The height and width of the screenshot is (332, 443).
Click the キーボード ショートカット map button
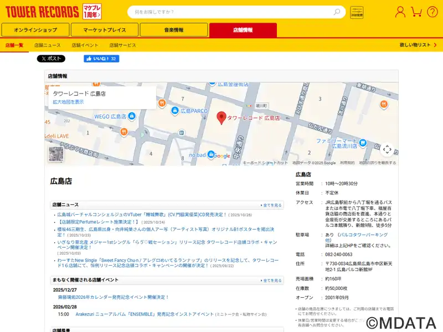tap(265, 163)
